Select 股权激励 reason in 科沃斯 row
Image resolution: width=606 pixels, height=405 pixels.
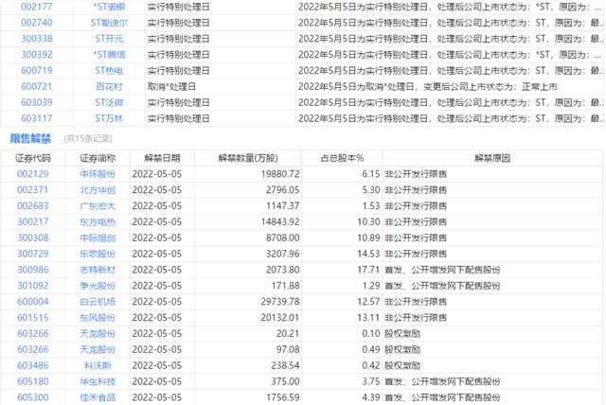coord(402,365)
